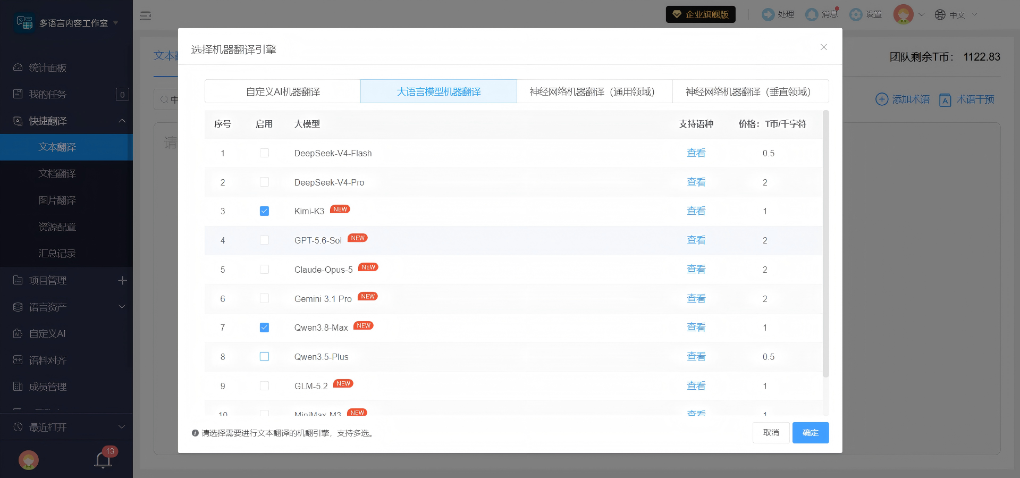Image resolution: width=1020 pixels, height=478 pixels.
Task: Select 大语言模型机器翻译 tab
Action: (x=439, y=91)
